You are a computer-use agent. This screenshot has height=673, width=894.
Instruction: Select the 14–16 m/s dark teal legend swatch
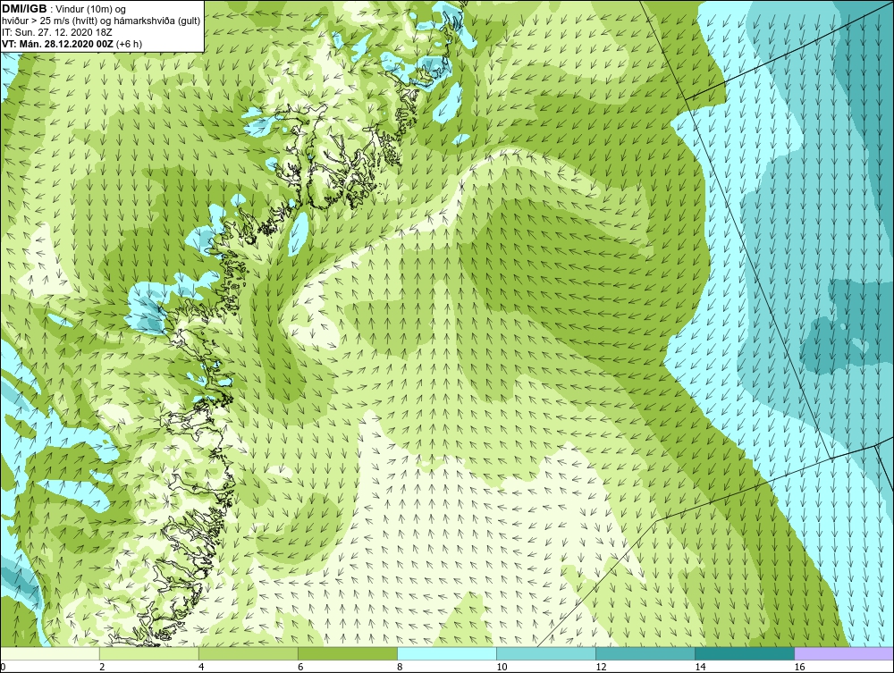pyautogui.click(x=745, y=653)
